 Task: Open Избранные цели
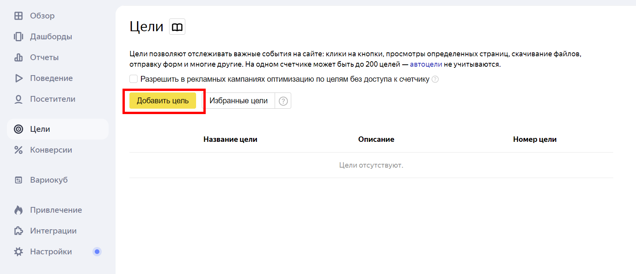(238, 101)
